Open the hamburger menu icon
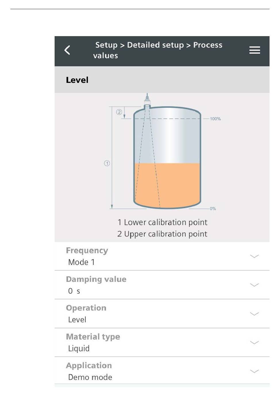This screenshot has height=402, width=273. 255,50
